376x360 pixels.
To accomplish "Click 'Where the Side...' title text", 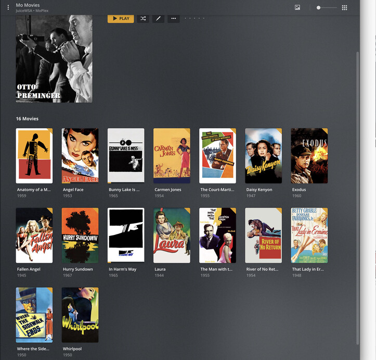I will coord(33,349).
